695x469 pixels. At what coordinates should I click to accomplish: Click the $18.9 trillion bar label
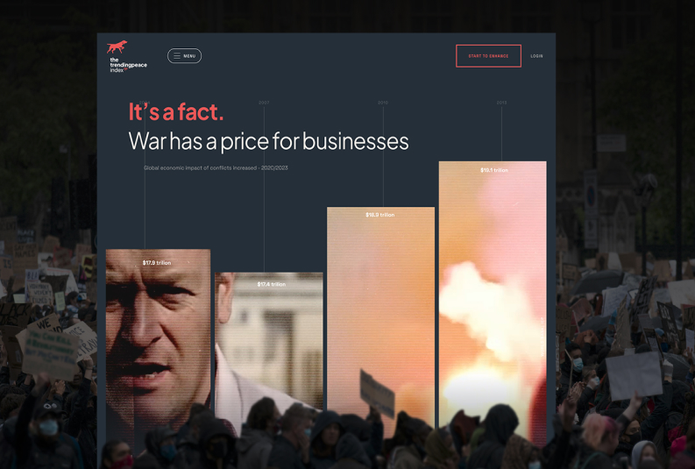pyautogui.click(x=379, y=215)
